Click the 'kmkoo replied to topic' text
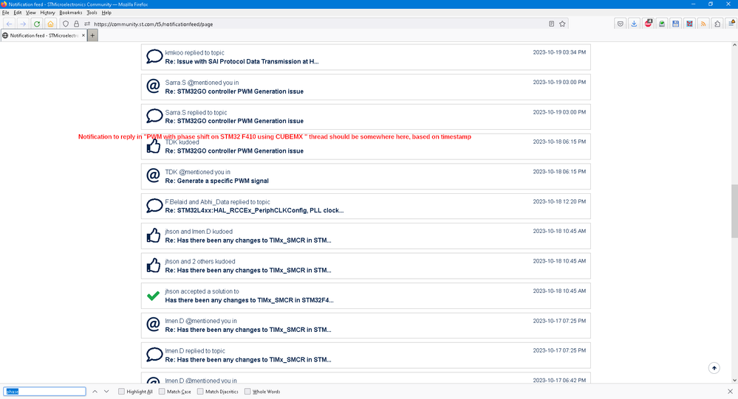738x399 pixels. [x=194, y=53]
